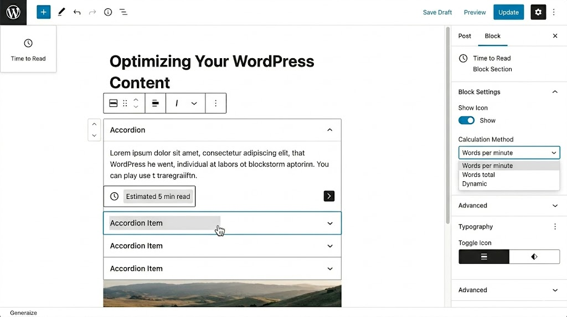Open the block inserter plus button
The image size is (567, 317).
(43, 12)
